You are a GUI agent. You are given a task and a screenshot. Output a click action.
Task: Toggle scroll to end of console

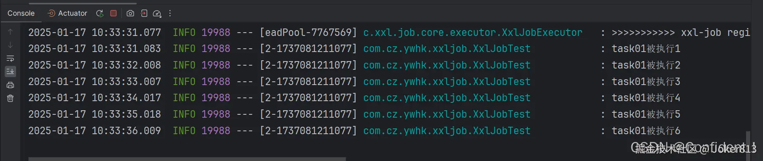tap(10, 71)
